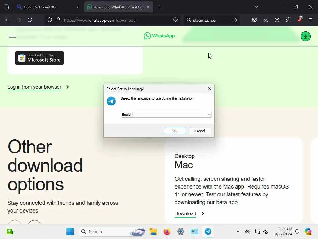318x239 pixels.
Task: Close the Select Setup Language dialog
Action: click(210, 89)
